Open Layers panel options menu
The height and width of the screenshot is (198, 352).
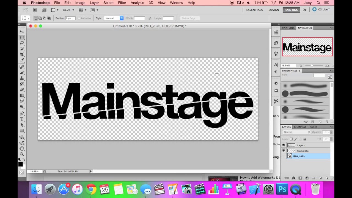[332, 127]
